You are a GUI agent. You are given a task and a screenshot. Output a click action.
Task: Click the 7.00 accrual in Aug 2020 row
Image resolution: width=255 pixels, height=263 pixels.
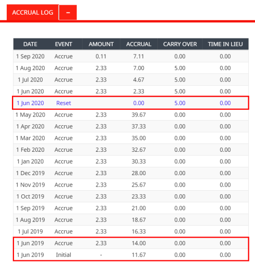139,68
